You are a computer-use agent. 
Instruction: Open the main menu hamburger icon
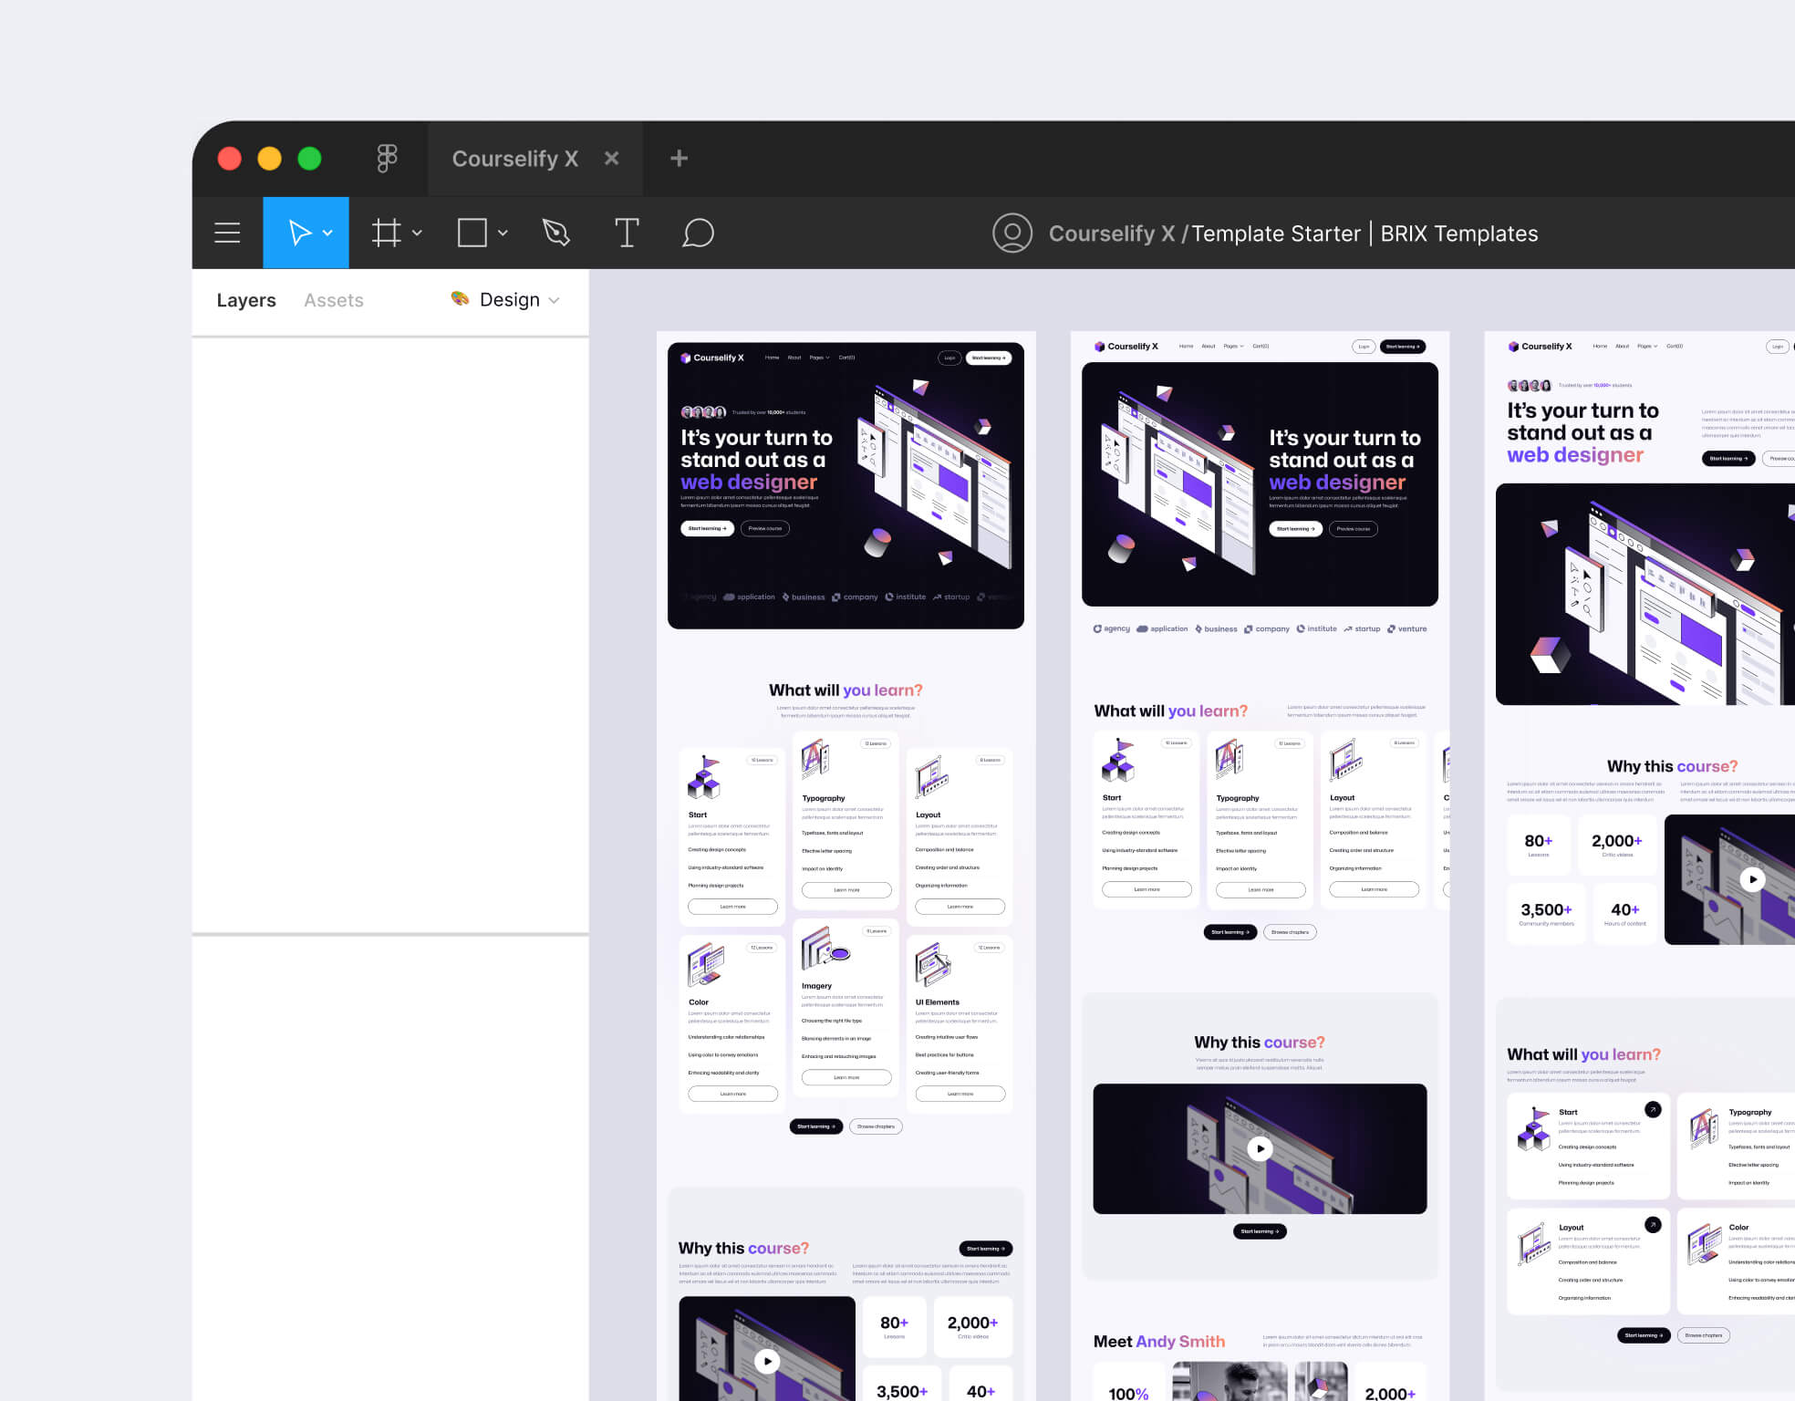coord(226,233)
